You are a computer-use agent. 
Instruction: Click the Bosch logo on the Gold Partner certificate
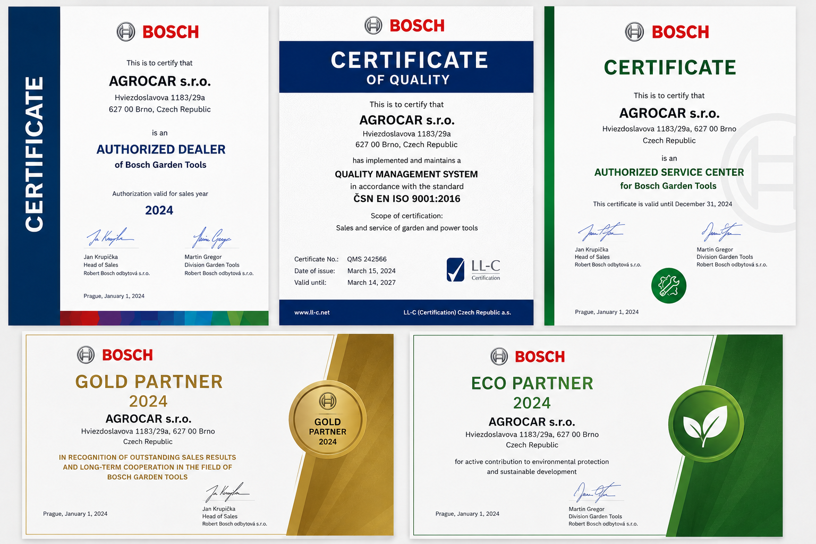[115, 355]
